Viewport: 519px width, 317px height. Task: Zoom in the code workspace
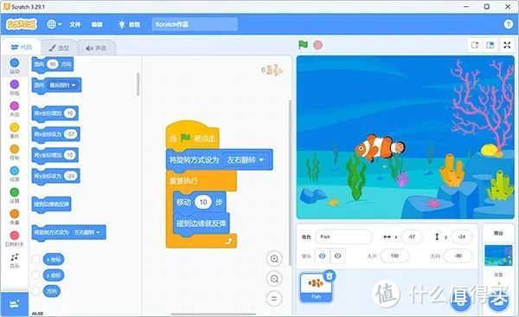point(274,259)
